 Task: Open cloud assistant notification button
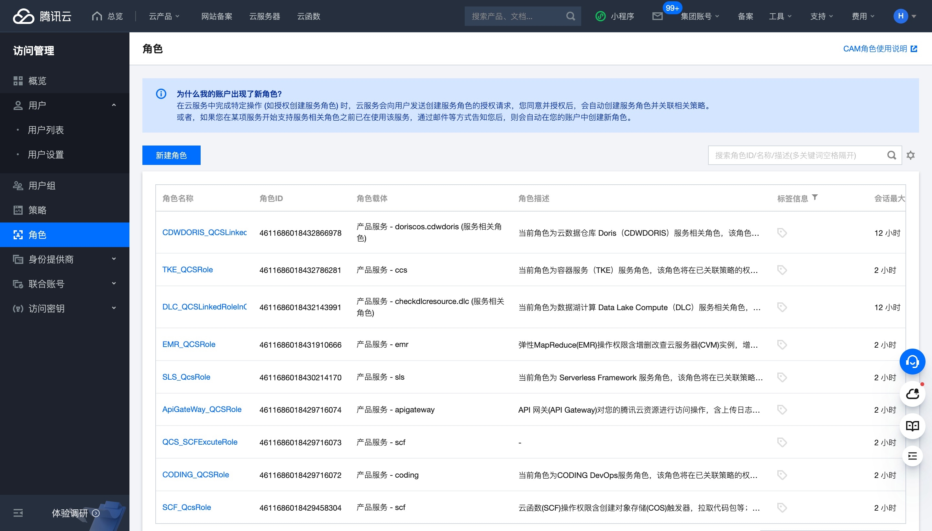click(912, 394)
